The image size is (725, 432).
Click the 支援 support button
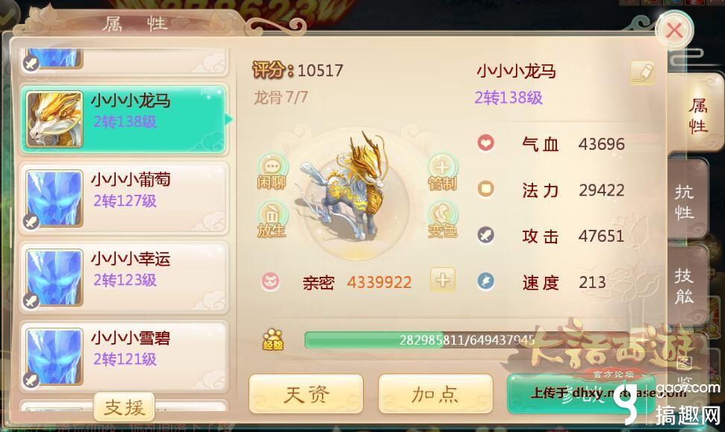(x=124, y=407)
